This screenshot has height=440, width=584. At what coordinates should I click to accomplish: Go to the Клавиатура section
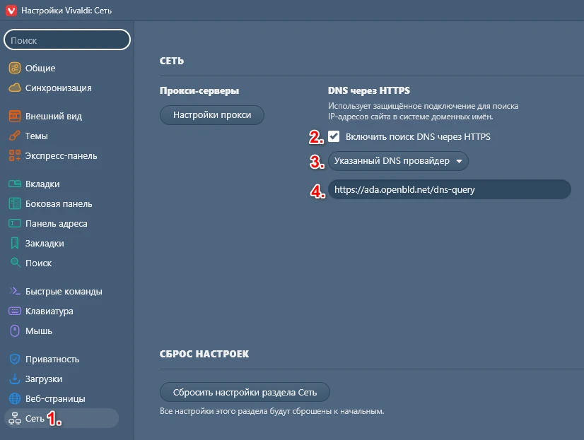[49, 311]
